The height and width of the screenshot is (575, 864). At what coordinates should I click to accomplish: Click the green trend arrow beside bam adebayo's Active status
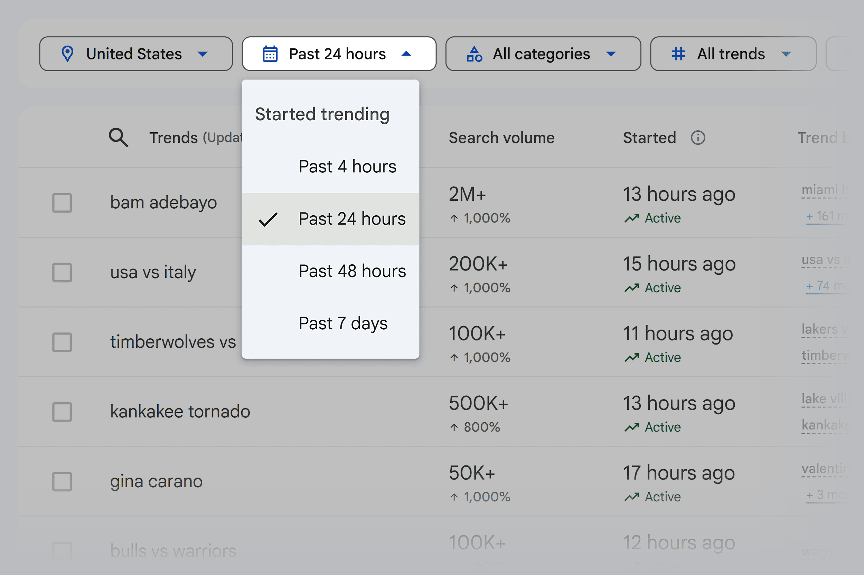click(x=632, y=217)
